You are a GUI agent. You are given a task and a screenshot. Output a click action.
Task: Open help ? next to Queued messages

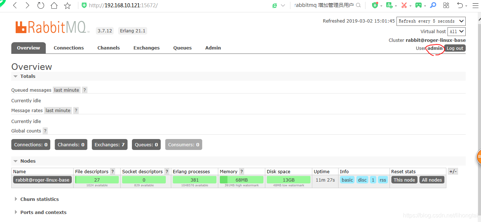[x=85, y=90]
